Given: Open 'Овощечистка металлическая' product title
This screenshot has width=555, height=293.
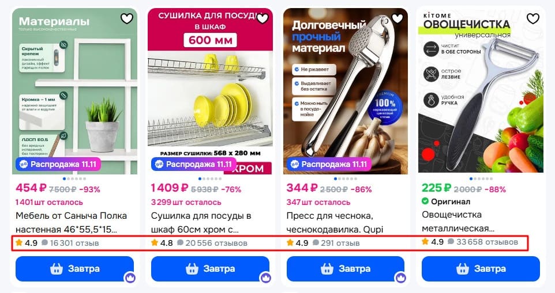Looking at the screenshot, I should coord(458,222).
